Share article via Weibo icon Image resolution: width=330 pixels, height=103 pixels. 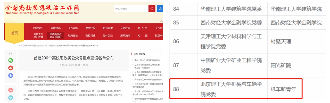point(11,68)
